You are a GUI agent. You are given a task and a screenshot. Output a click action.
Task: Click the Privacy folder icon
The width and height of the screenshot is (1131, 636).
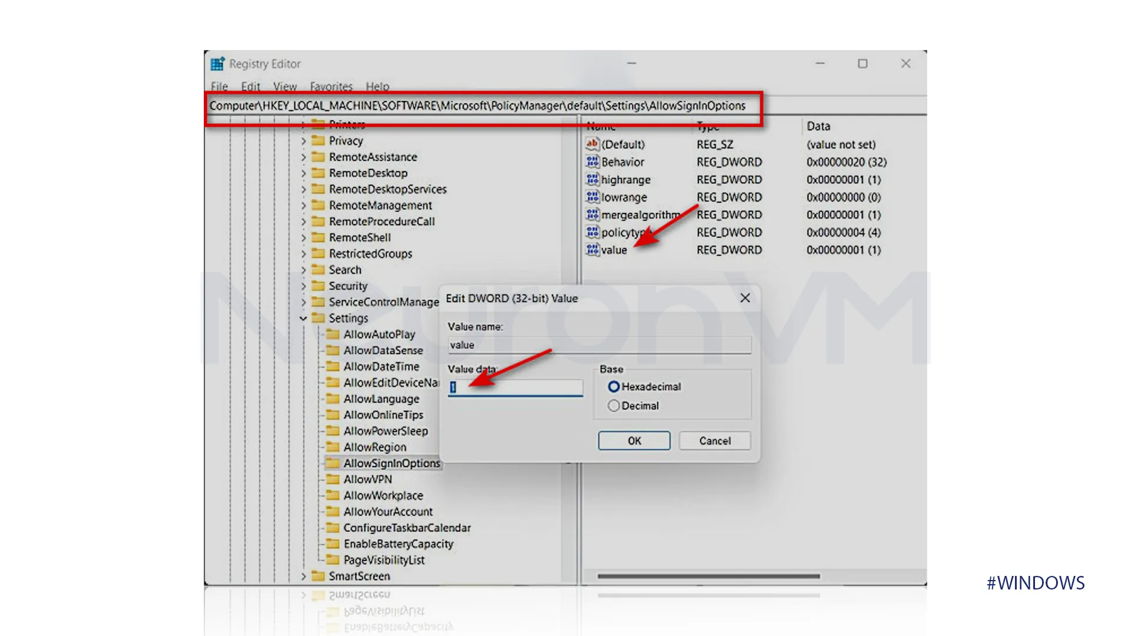click(x=318, y=140)
